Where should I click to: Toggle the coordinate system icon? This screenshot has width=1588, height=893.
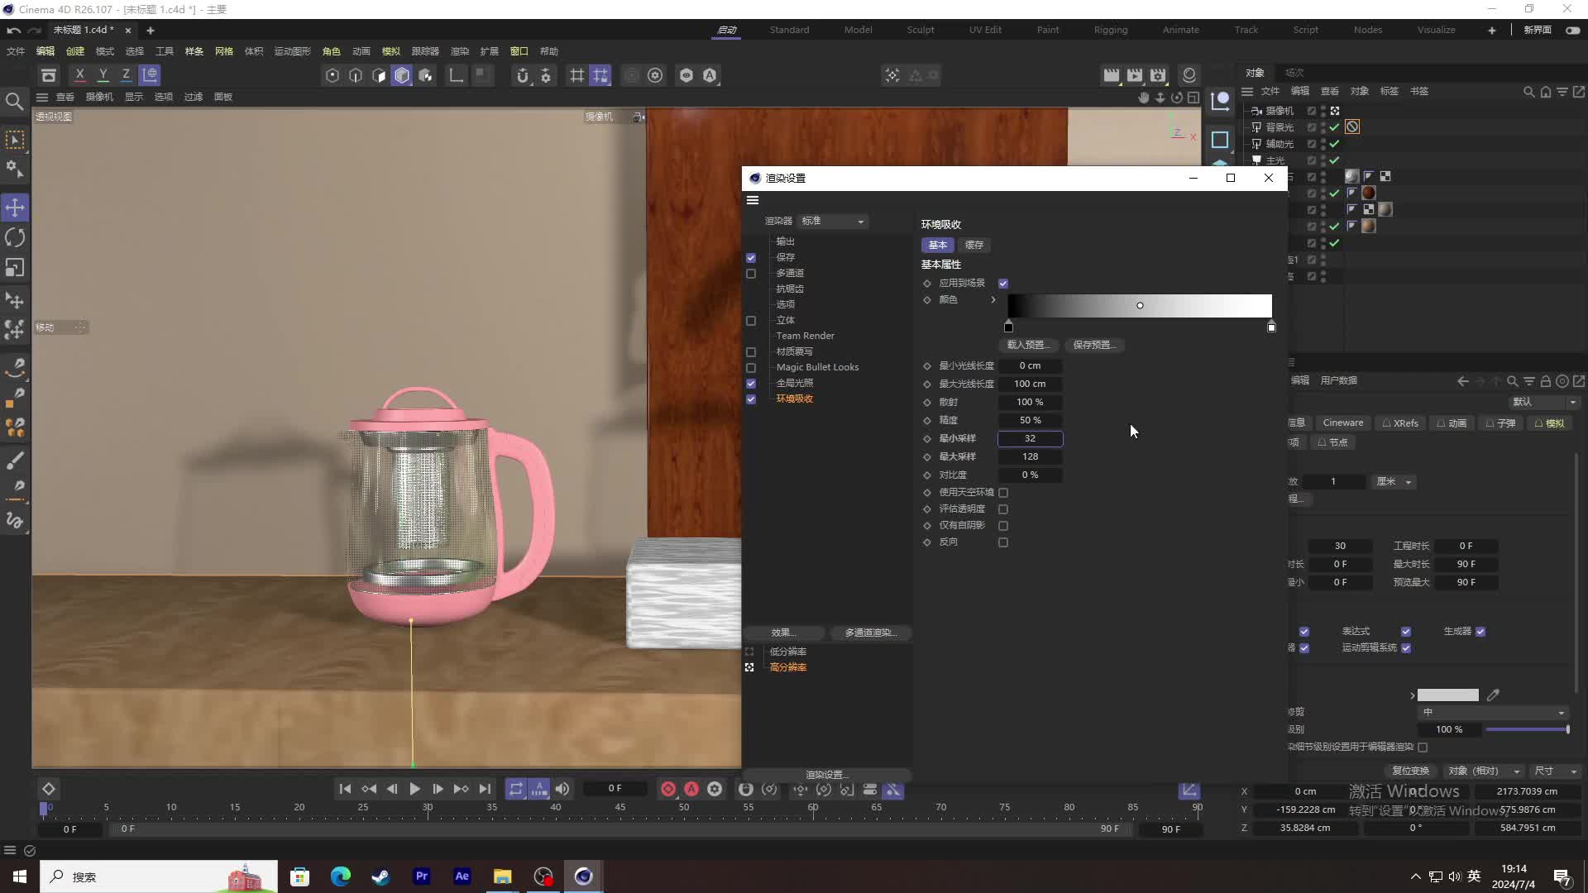pos(150,75)
